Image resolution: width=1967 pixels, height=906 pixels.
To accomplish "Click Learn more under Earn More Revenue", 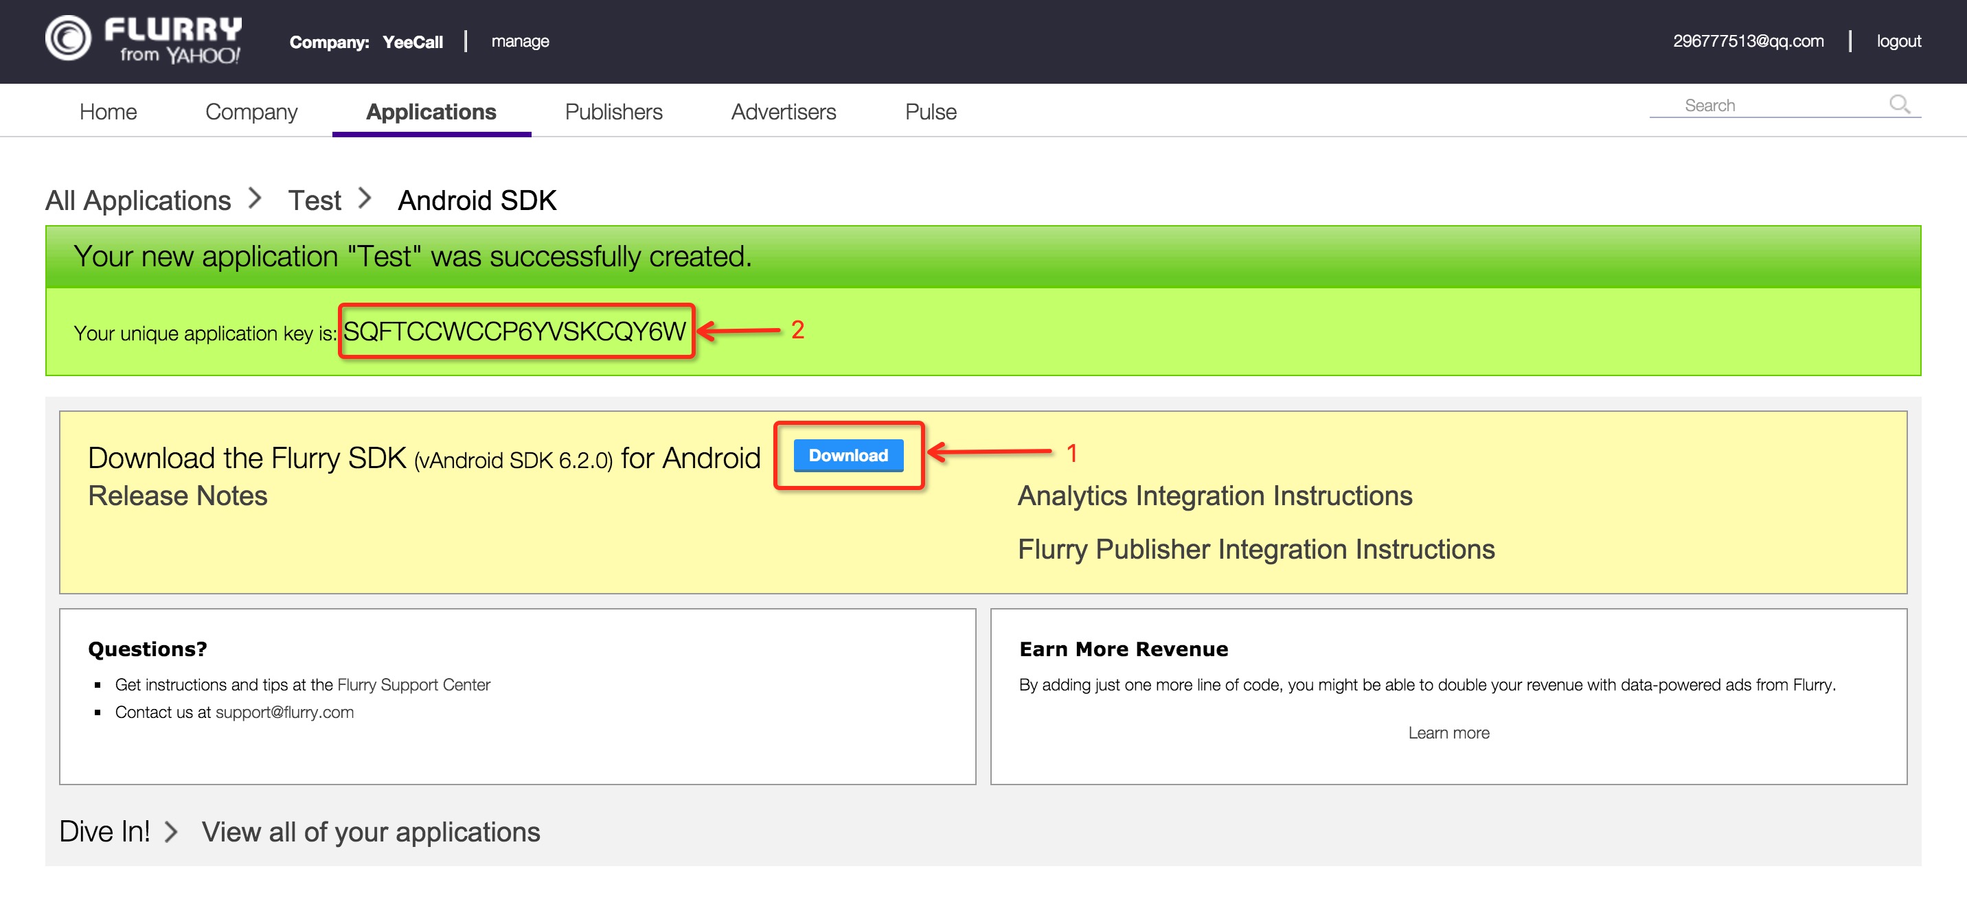I will point(1448,733).
